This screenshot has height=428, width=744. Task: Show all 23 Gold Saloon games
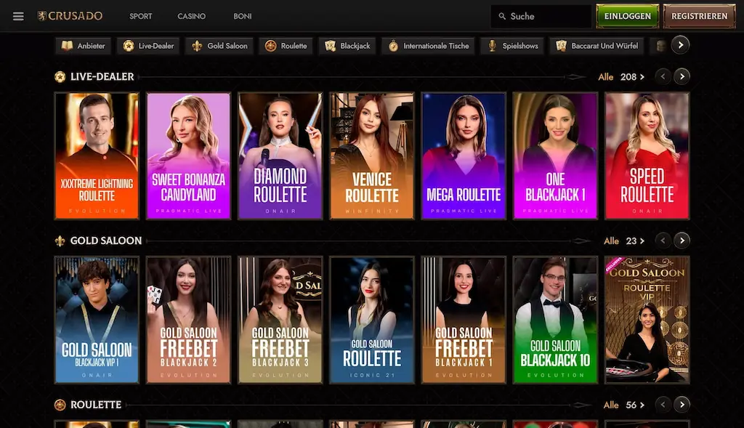[x=624, y=241]
